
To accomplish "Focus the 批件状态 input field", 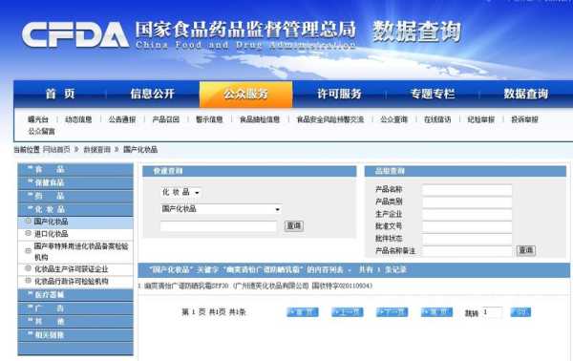I will pyautogui.click(x=467, y=239).
